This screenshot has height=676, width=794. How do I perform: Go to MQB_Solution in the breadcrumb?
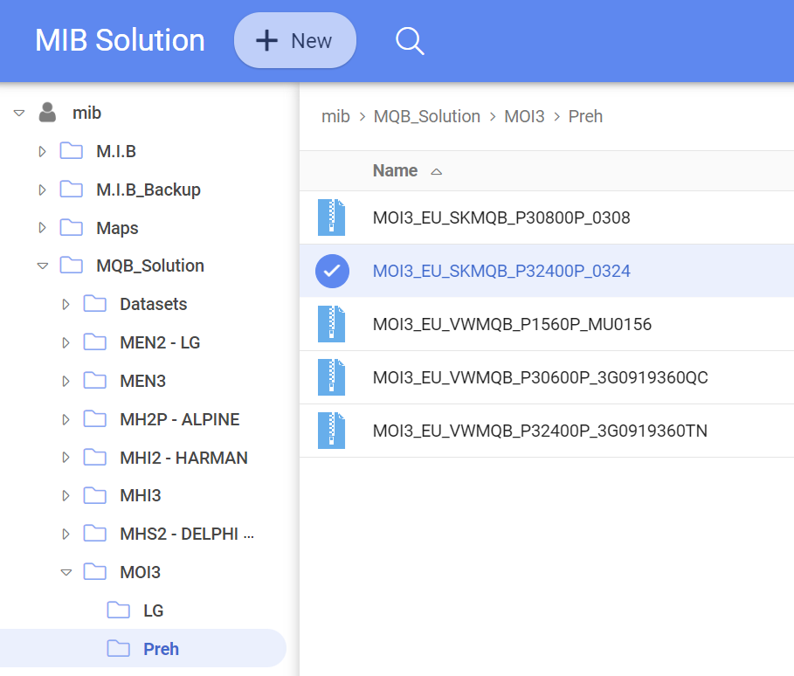click(x=426, y=116)
